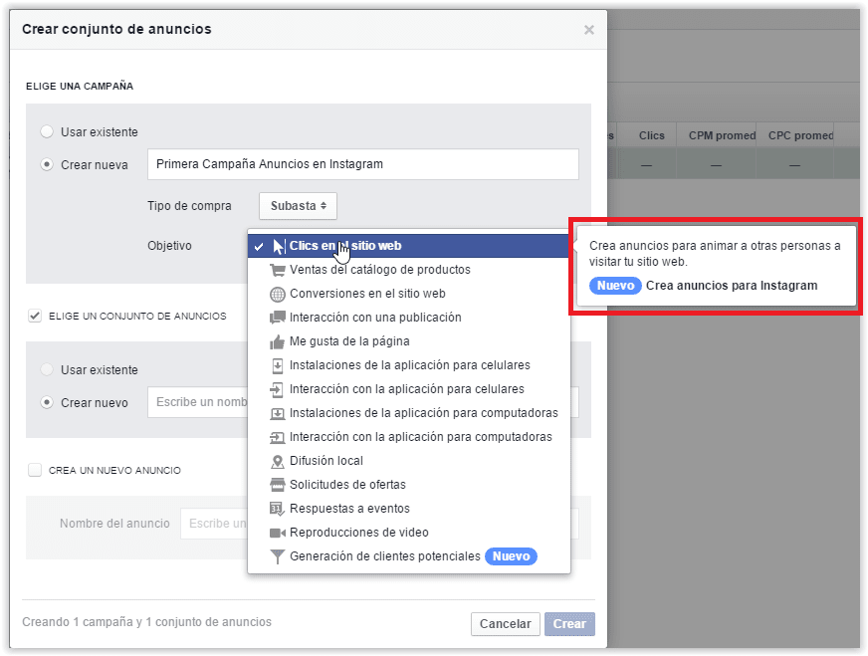Click the location pin icon for Difusión local
The image size is (868, 656).
(278, 461)
